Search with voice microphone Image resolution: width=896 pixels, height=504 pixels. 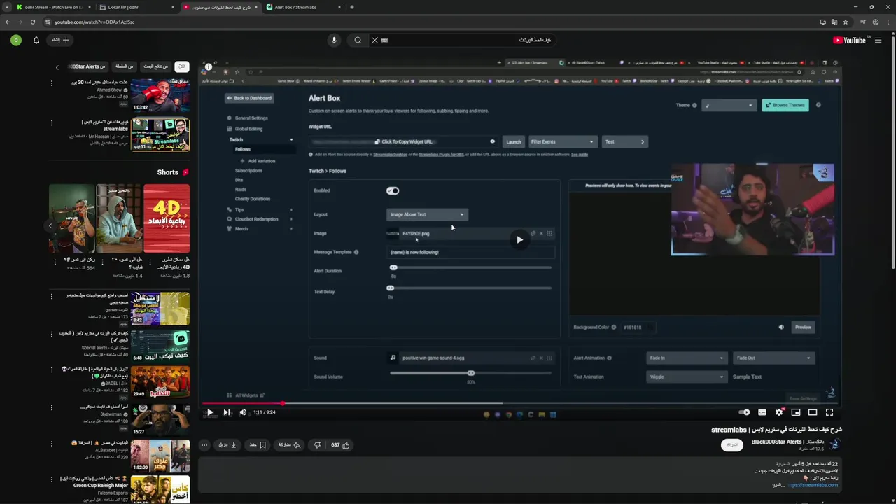pos(334,40)
